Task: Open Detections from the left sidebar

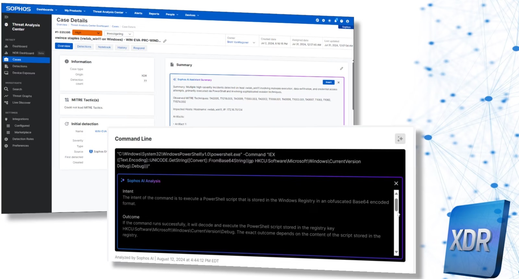Action: pos(20,66)
